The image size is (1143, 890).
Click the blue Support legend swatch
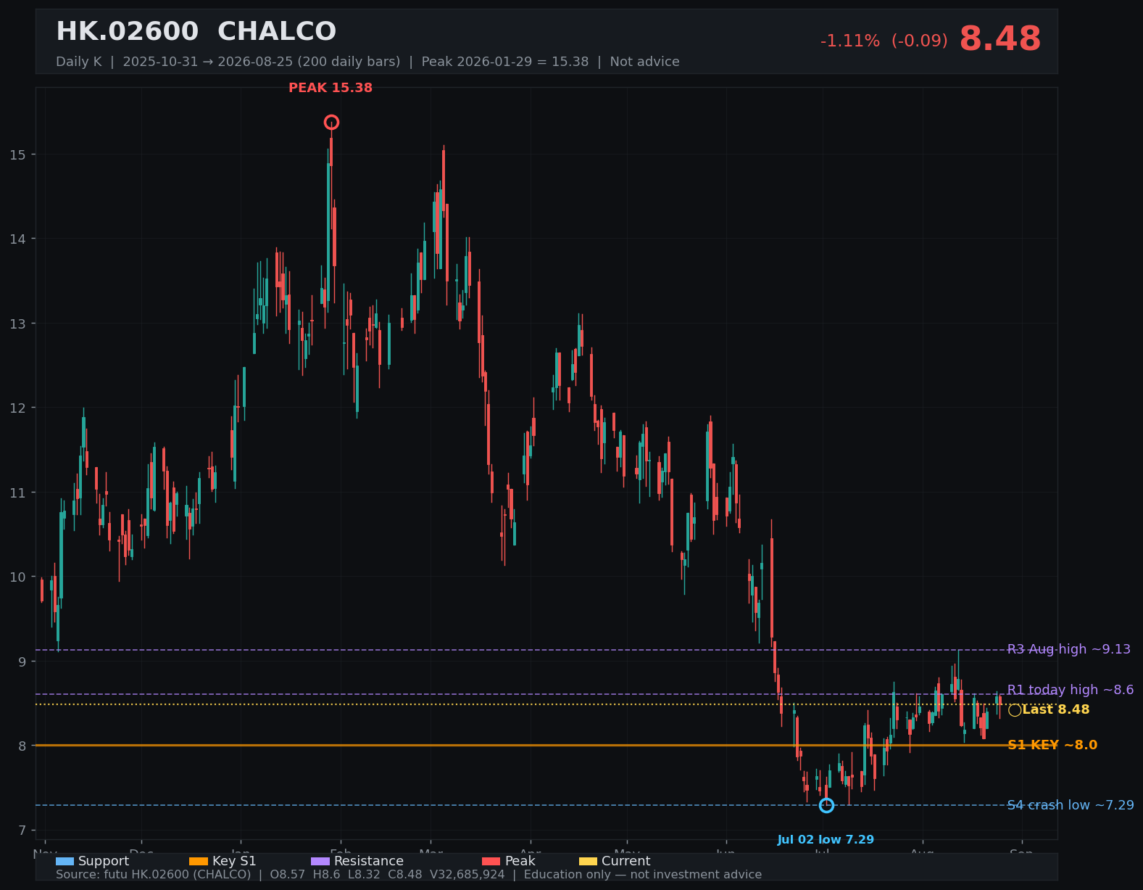65,861
